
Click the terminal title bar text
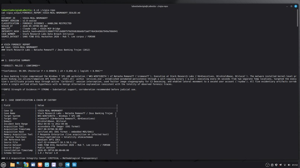click(150, 6)
